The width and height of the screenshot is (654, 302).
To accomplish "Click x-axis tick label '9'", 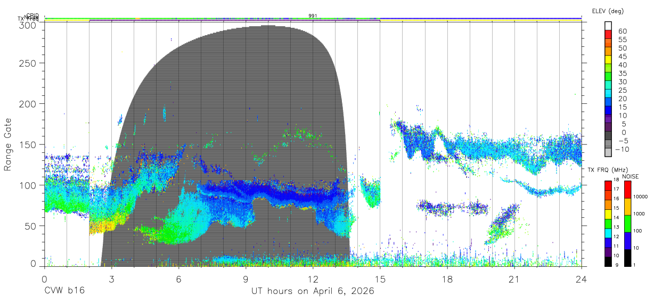I will click(x=246, y=279).
